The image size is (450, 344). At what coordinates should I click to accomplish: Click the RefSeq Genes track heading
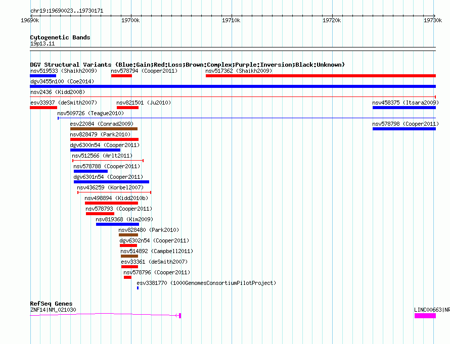click(x=51, y=304)
